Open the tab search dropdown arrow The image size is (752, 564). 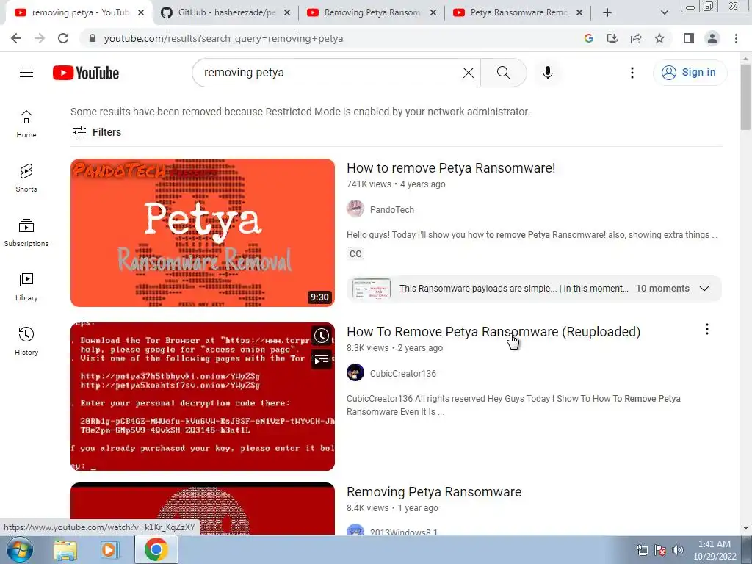click(664, 12)
